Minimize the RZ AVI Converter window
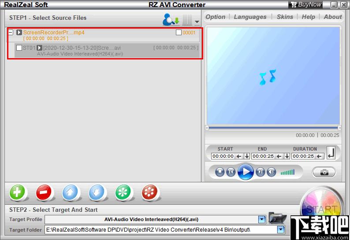This screenshot has width=350, height=240. coord(334,5)
